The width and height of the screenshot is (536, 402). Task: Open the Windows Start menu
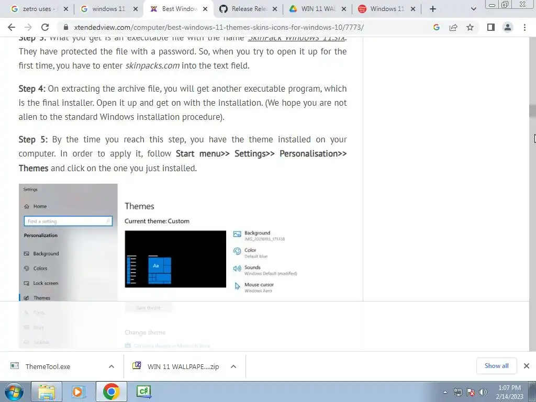tap(14, 392)
